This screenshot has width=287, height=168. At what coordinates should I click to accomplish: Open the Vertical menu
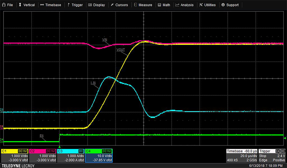(x=27, y=5)
